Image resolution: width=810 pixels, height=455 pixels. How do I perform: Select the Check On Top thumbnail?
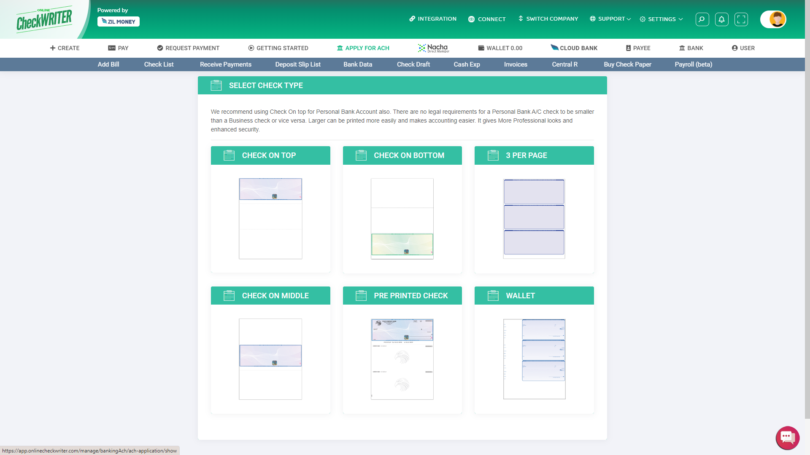coord(270,218)
